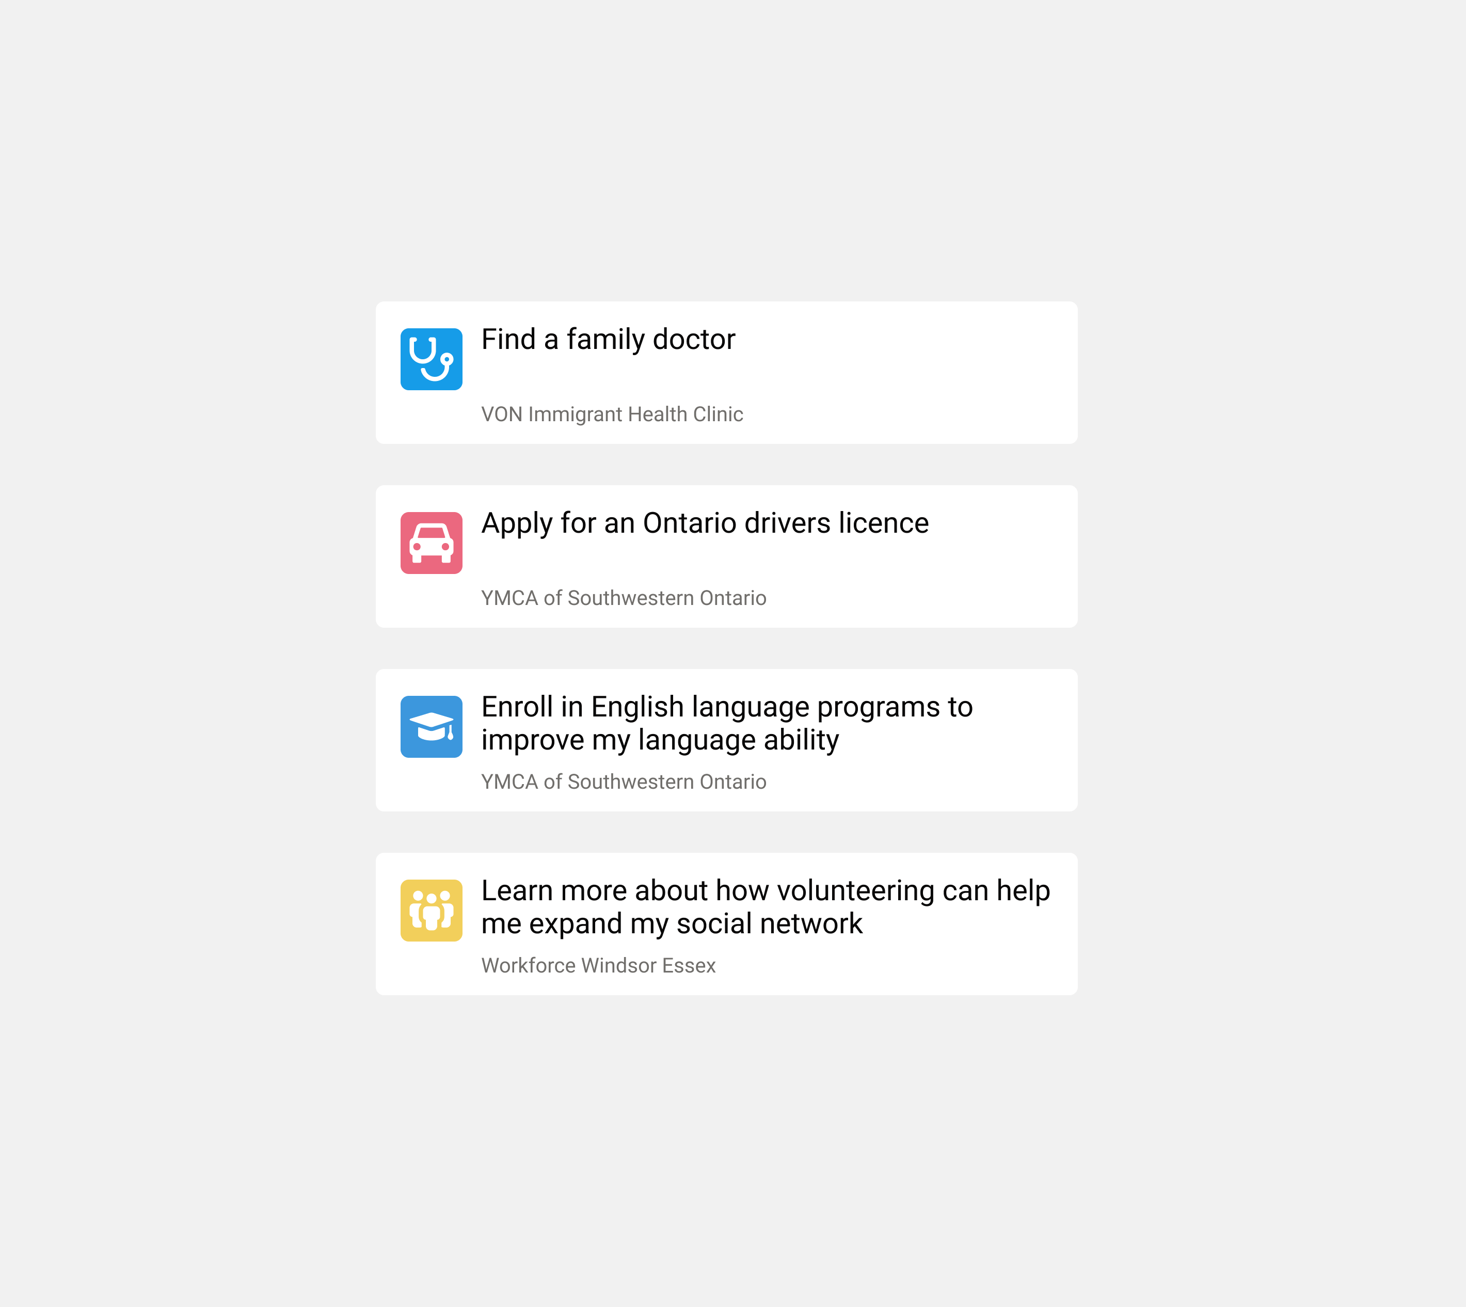Image resolution: width=1466 pixels, height=1307 pixels.
Task: Open the English language programs card
Action: tap(726, 740)
